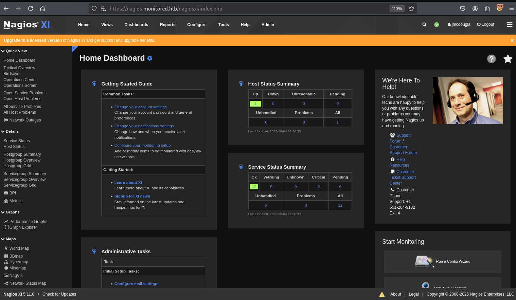Open the Support Forum link
Image resolution: width=516 pixels, height=300 pixels.
pos(400,138)
